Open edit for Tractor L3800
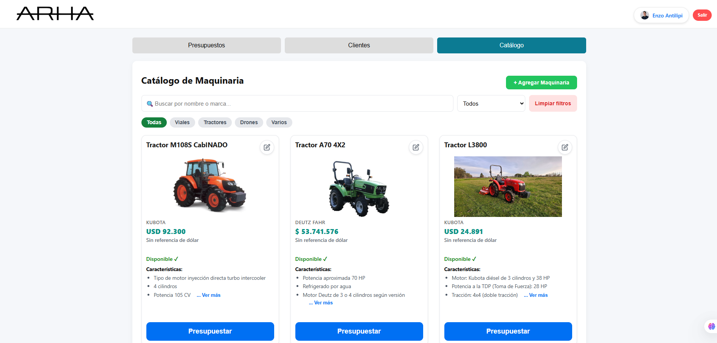This screenshot has width=717, height=343. coord(565,147)
